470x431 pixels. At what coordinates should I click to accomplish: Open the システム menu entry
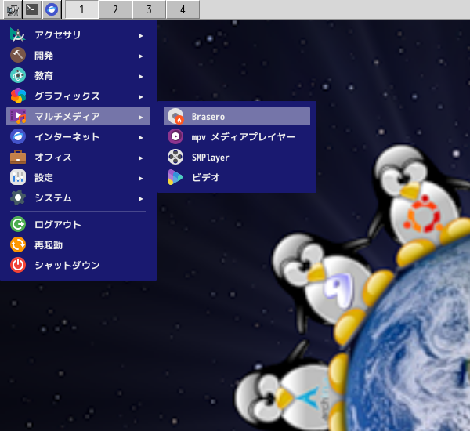coord(78,198)
